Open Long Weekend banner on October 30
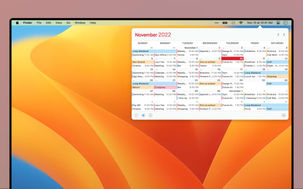This screenshot has width=303, height=189. (x=154, y=51)
